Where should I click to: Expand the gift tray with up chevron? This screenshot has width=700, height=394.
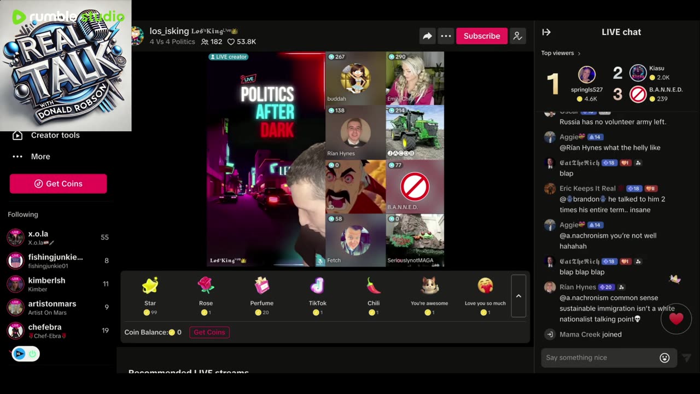518,296
